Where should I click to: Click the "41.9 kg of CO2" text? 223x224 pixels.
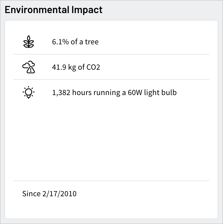[x=76, y=67]
